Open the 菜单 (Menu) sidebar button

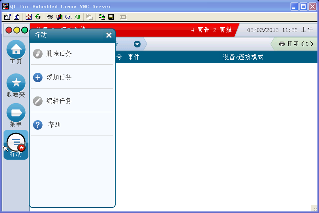pos(16,115)
